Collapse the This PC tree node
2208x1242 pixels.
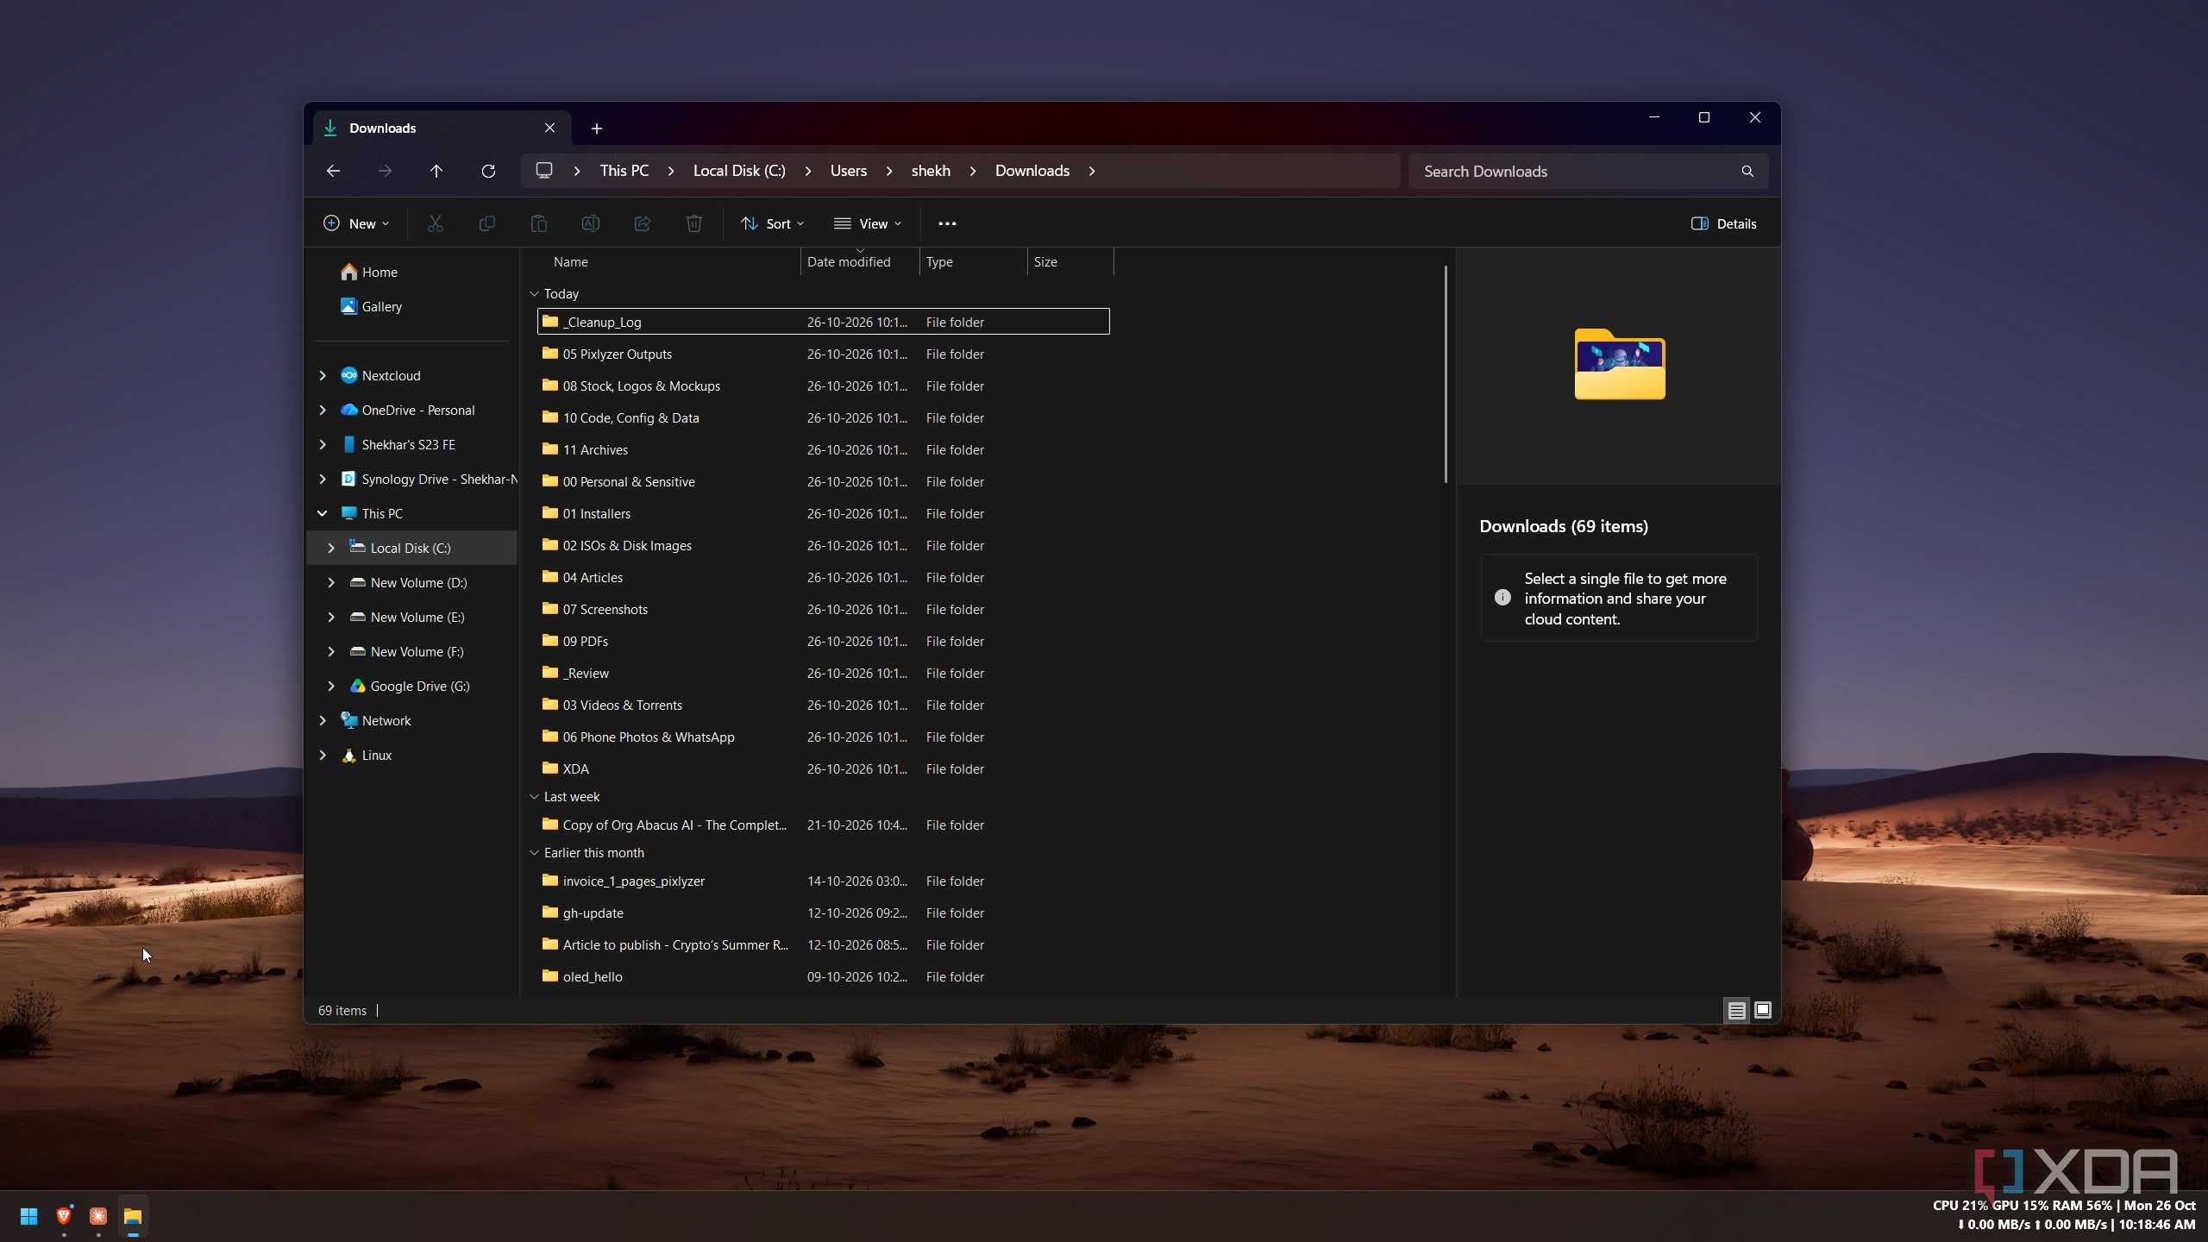click(x=323, y=513)
